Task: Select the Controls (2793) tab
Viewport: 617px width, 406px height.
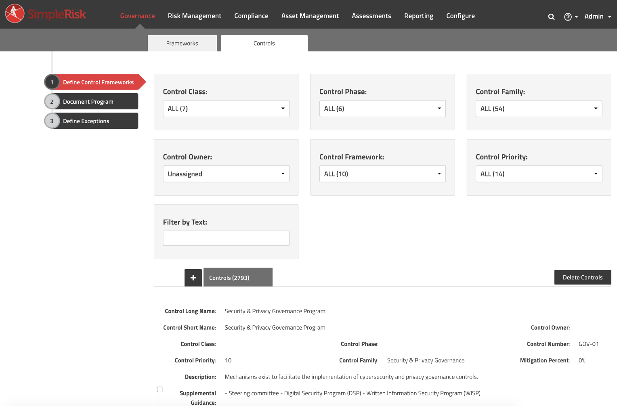Action: coord(238,277)
